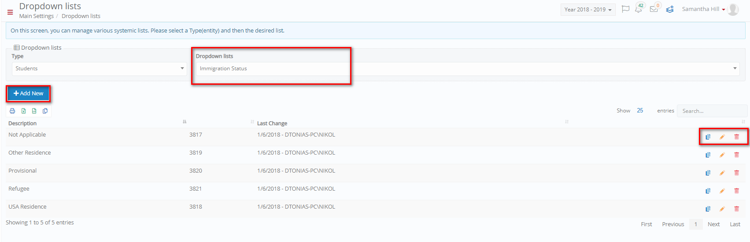Viewport: 750px width, 242px height.
Task: Click the ID value 3820
Action: click(196, 171)
